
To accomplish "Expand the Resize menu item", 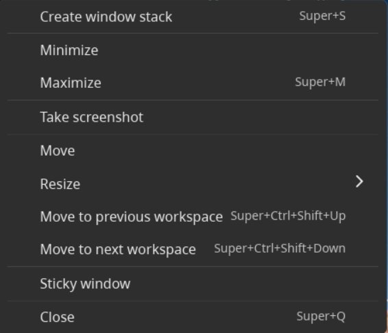I will (x=193, y=184).
